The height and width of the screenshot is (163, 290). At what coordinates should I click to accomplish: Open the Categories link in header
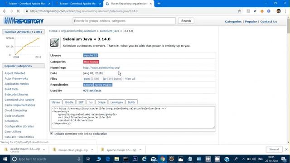coord(233,21)
